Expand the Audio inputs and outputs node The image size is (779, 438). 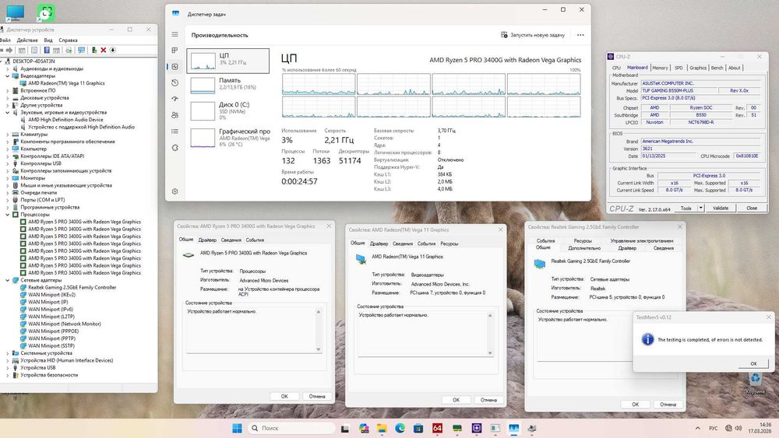coord(8,69)
